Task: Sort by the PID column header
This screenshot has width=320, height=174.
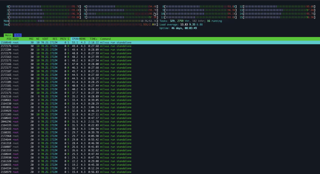Action: click(x=9, y=39)
